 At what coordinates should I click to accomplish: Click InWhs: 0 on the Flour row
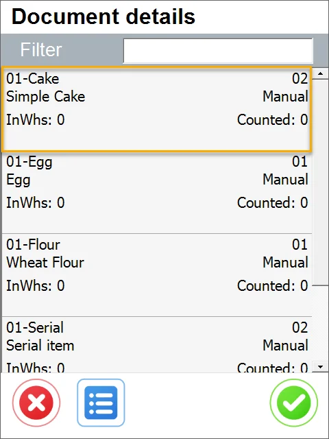(x=36, y=286)
